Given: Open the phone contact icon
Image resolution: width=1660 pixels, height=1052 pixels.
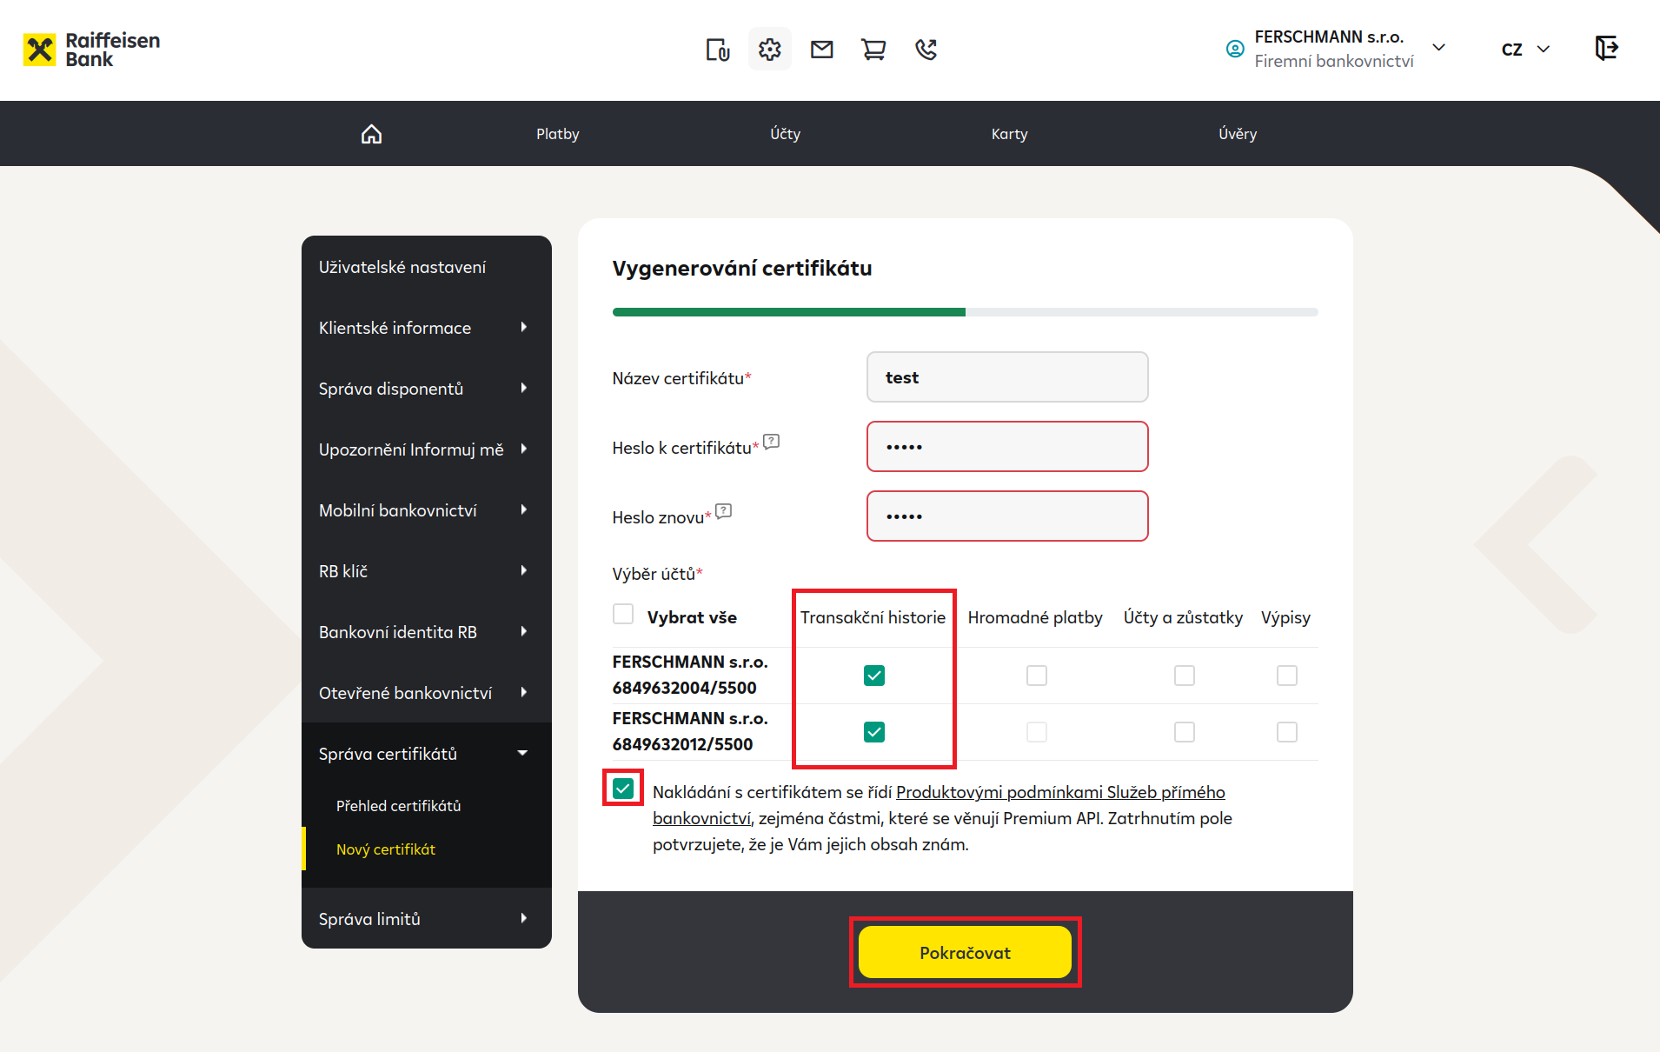Looking at the screenshot, I should [926, 50].
